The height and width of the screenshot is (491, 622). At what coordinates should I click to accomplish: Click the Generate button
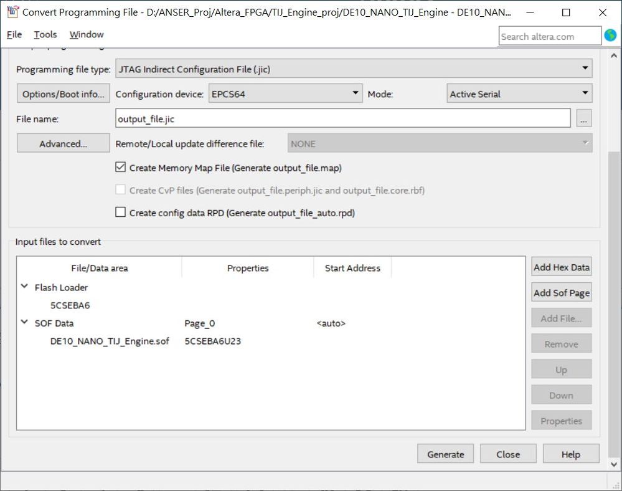click(x=445, y=454)
